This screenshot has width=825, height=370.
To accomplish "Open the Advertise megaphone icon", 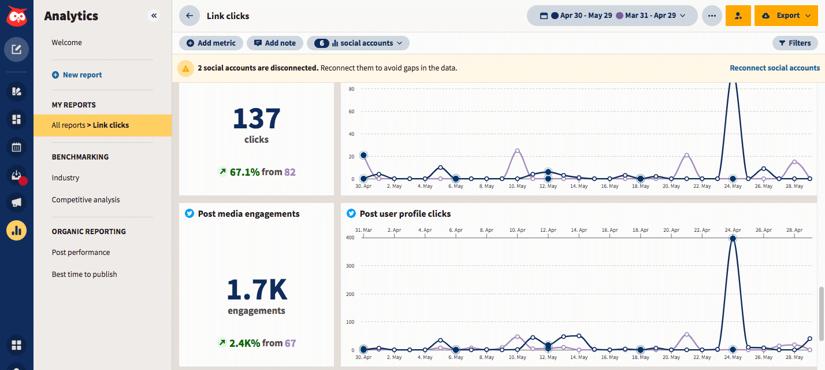I will coord(16,202).
